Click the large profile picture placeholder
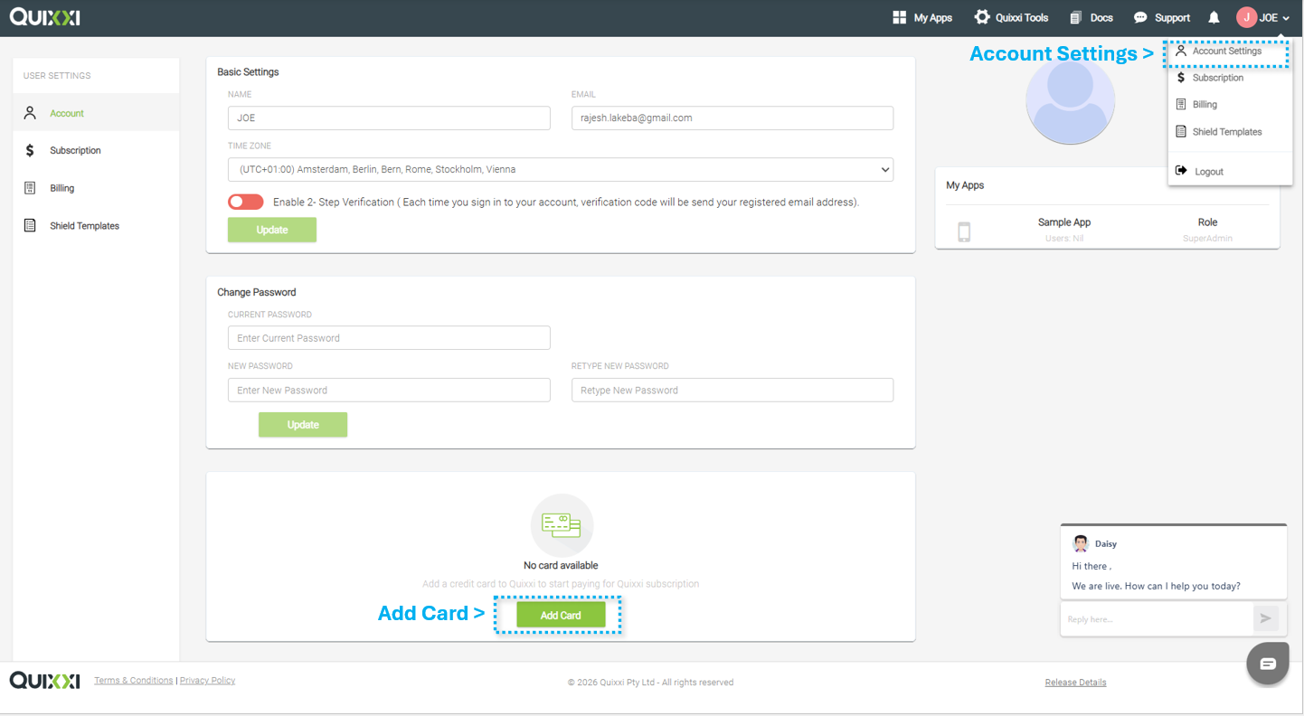This screenshot has height=716, width=1304. [1070, 99]
